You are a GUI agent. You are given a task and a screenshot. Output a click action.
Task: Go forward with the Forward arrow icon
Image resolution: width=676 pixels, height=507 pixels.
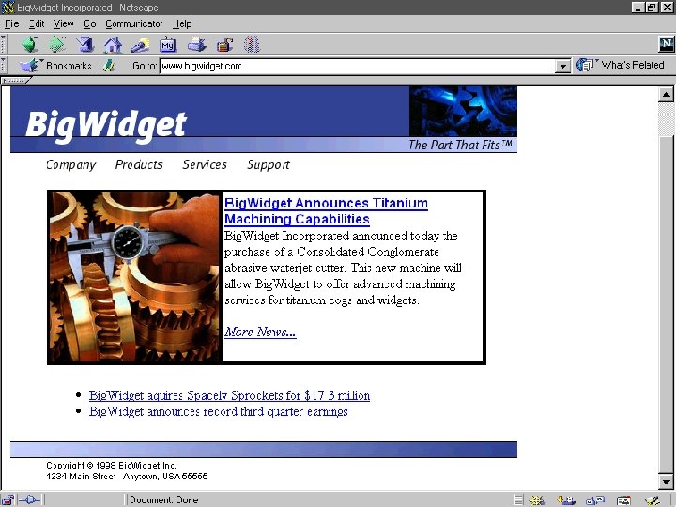pyautogui.click(x=57, y=44)
